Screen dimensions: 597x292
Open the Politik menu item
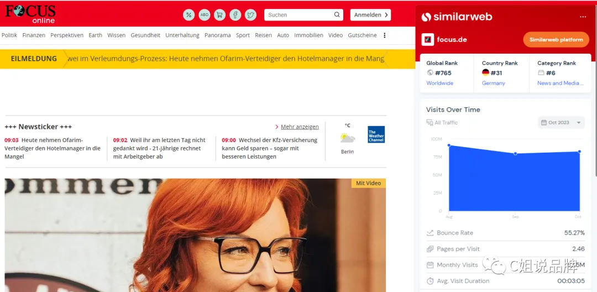[9, 35]
